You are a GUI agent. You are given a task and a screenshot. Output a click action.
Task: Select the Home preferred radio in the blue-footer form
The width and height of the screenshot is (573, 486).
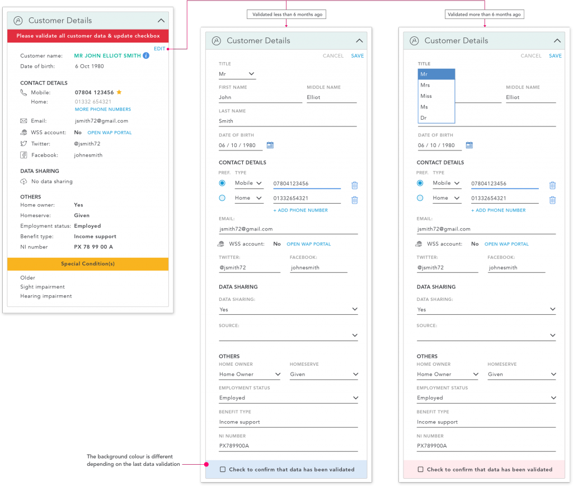pos(222,198)
